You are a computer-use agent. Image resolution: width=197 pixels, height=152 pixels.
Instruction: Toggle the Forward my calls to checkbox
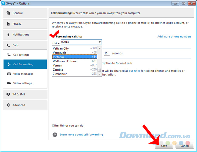point(54,37)
